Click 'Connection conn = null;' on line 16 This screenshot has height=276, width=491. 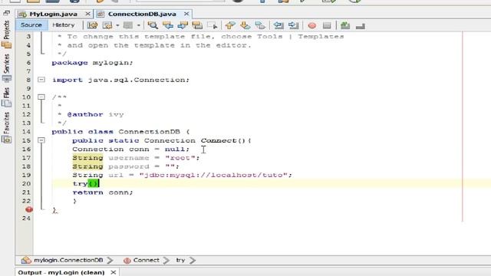point(131,149)
